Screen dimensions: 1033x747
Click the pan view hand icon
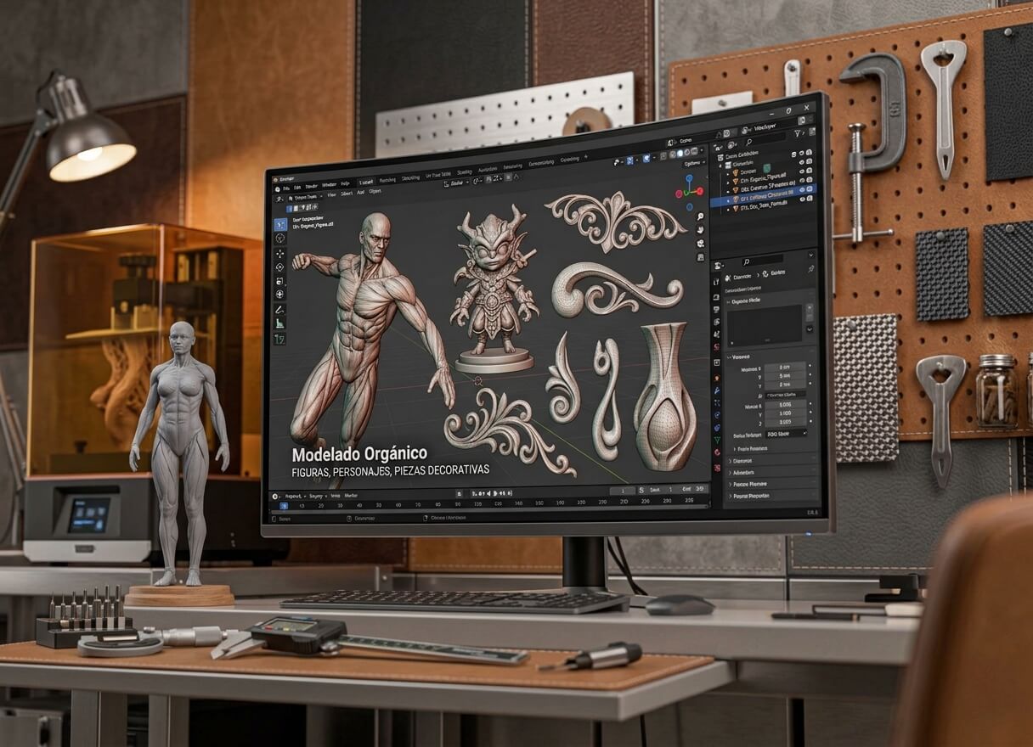tap(699, 230)
